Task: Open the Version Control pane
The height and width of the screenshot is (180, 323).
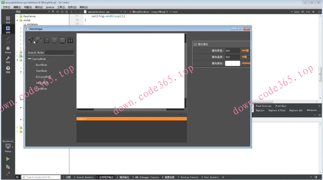Action: [x=188, y=177]
